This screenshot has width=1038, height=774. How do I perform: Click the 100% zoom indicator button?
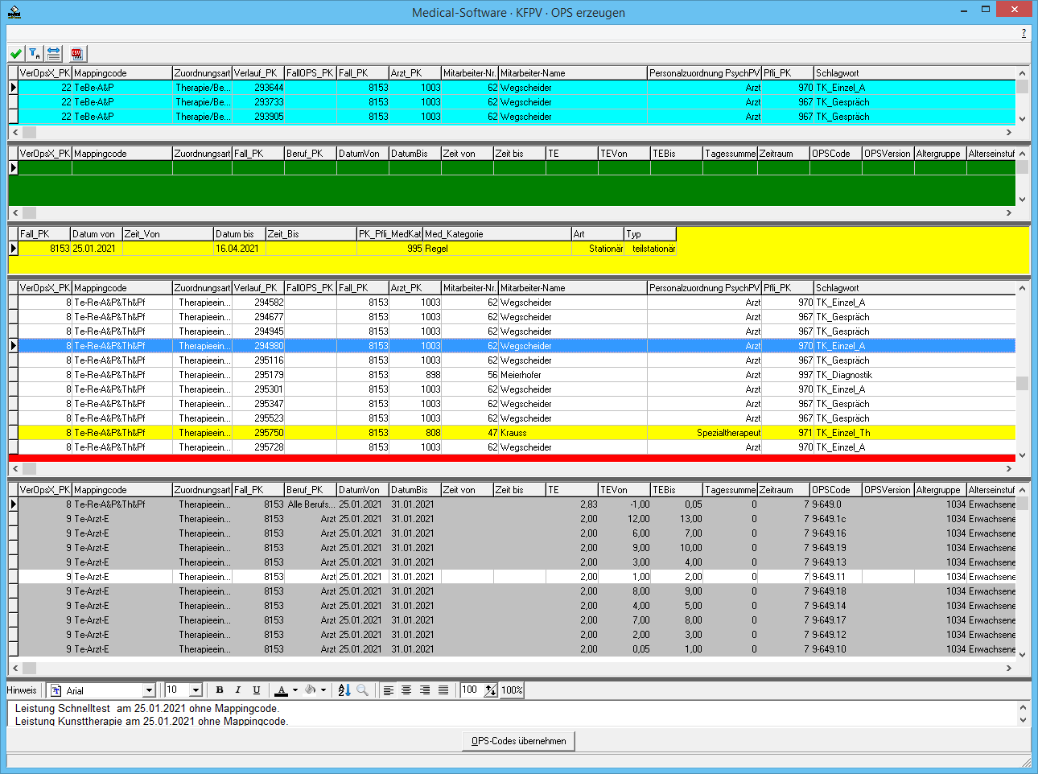[x=512, y=690]
